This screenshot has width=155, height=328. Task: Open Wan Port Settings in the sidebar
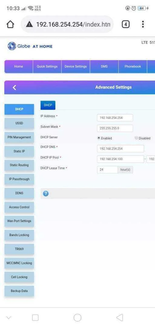[x=19, y=221]
